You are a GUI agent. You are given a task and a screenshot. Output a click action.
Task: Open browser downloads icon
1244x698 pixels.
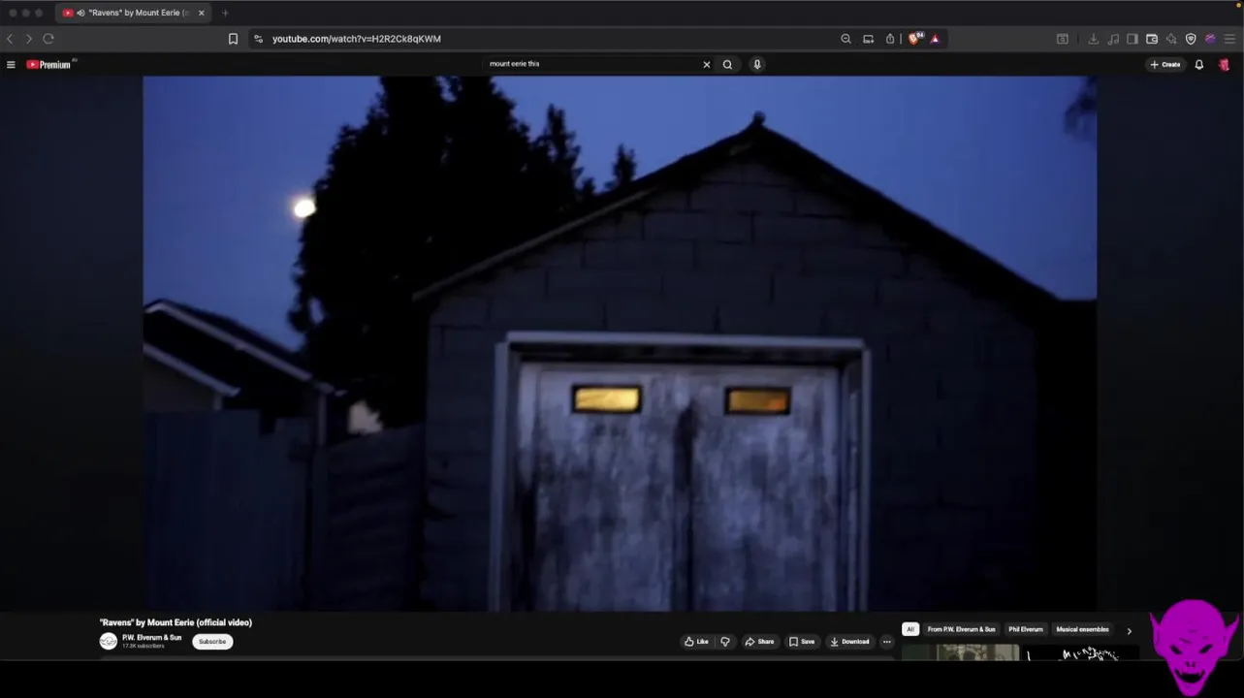pos(1094,39)
